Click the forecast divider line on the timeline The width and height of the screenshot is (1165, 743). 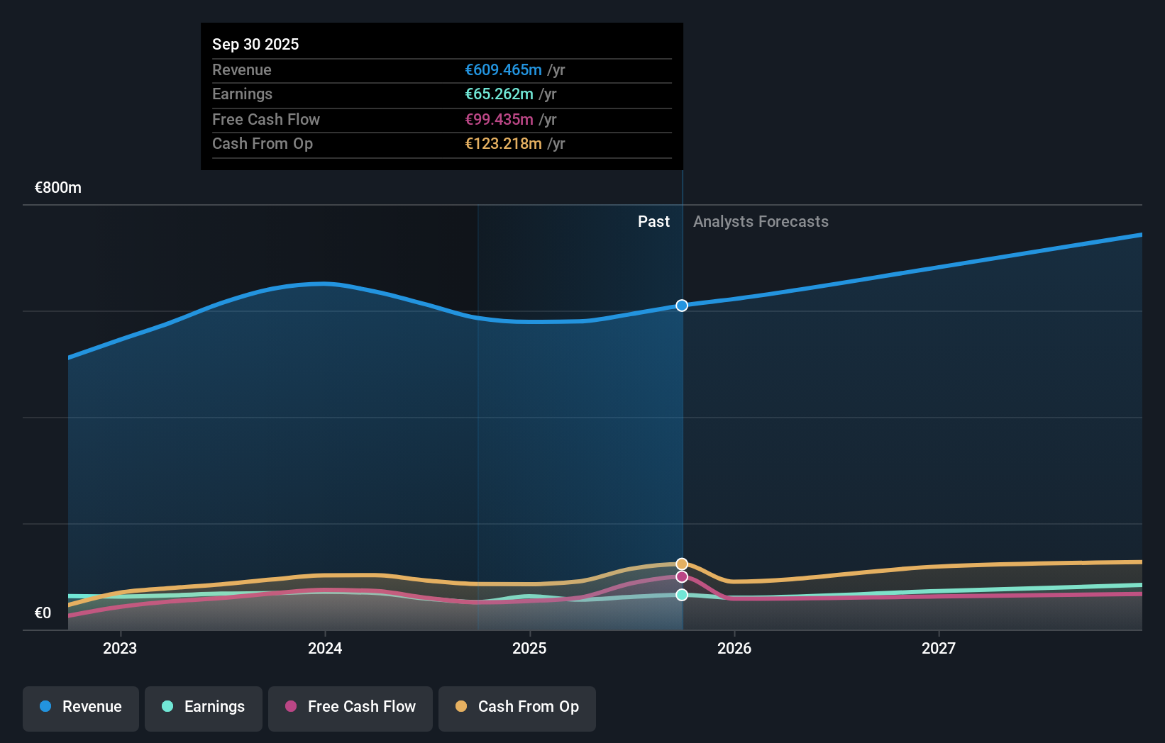[x=681, y=425]
